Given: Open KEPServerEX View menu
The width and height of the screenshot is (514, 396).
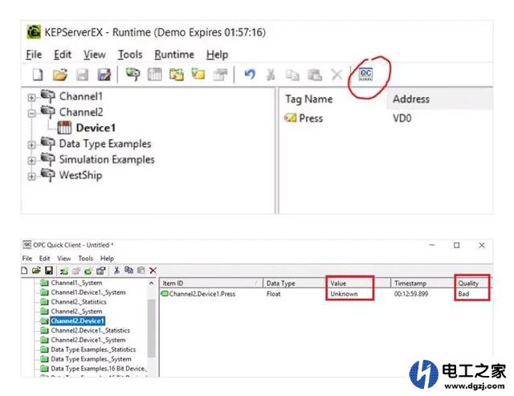Looking at the screenshot, I should (x=95, y=55).
